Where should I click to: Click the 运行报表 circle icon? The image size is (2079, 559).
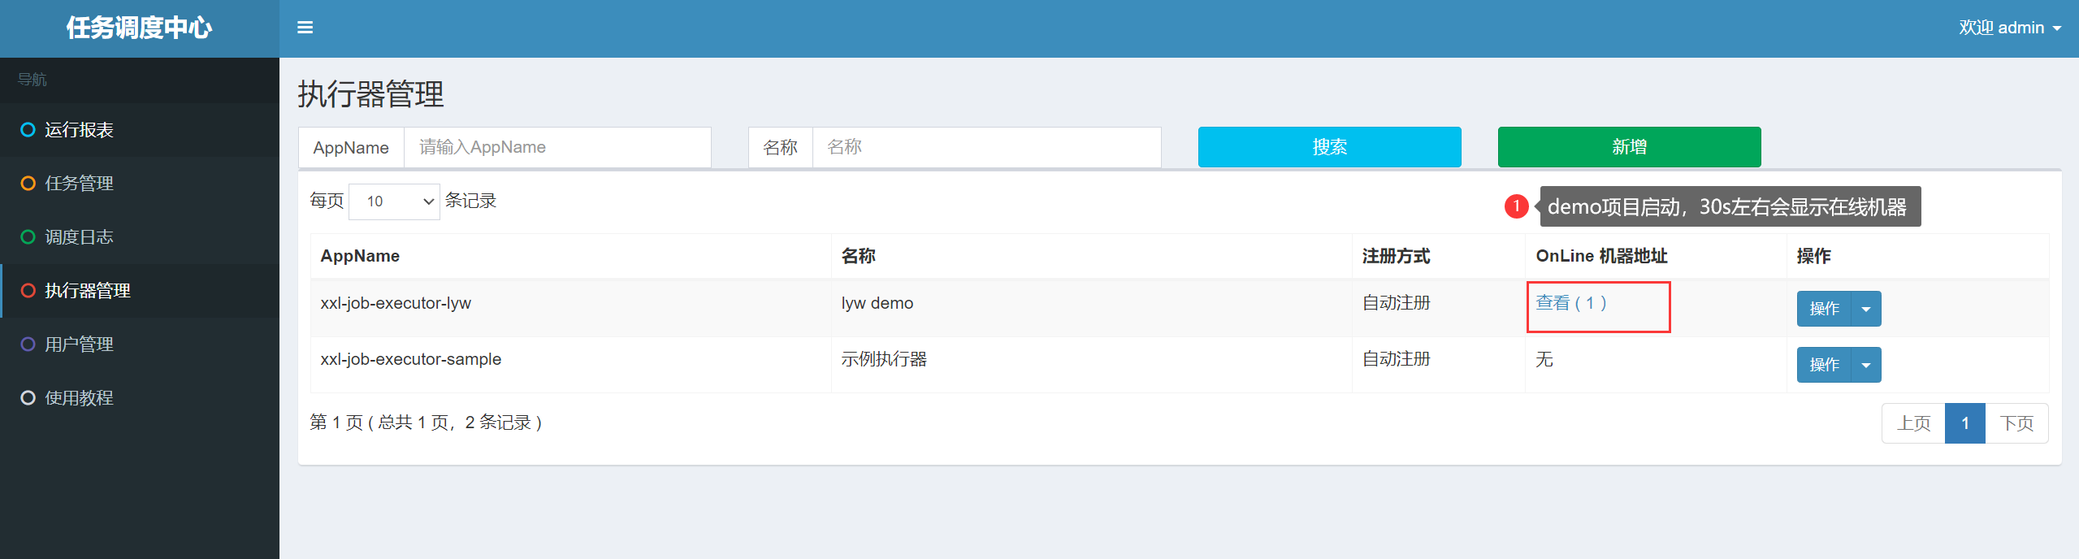click(x=28, y=130)
